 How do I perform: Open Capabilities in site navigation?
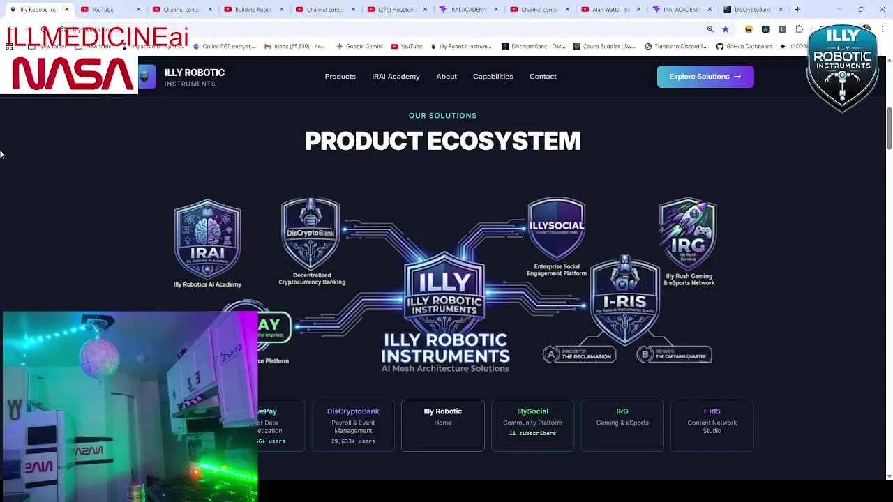493,77
